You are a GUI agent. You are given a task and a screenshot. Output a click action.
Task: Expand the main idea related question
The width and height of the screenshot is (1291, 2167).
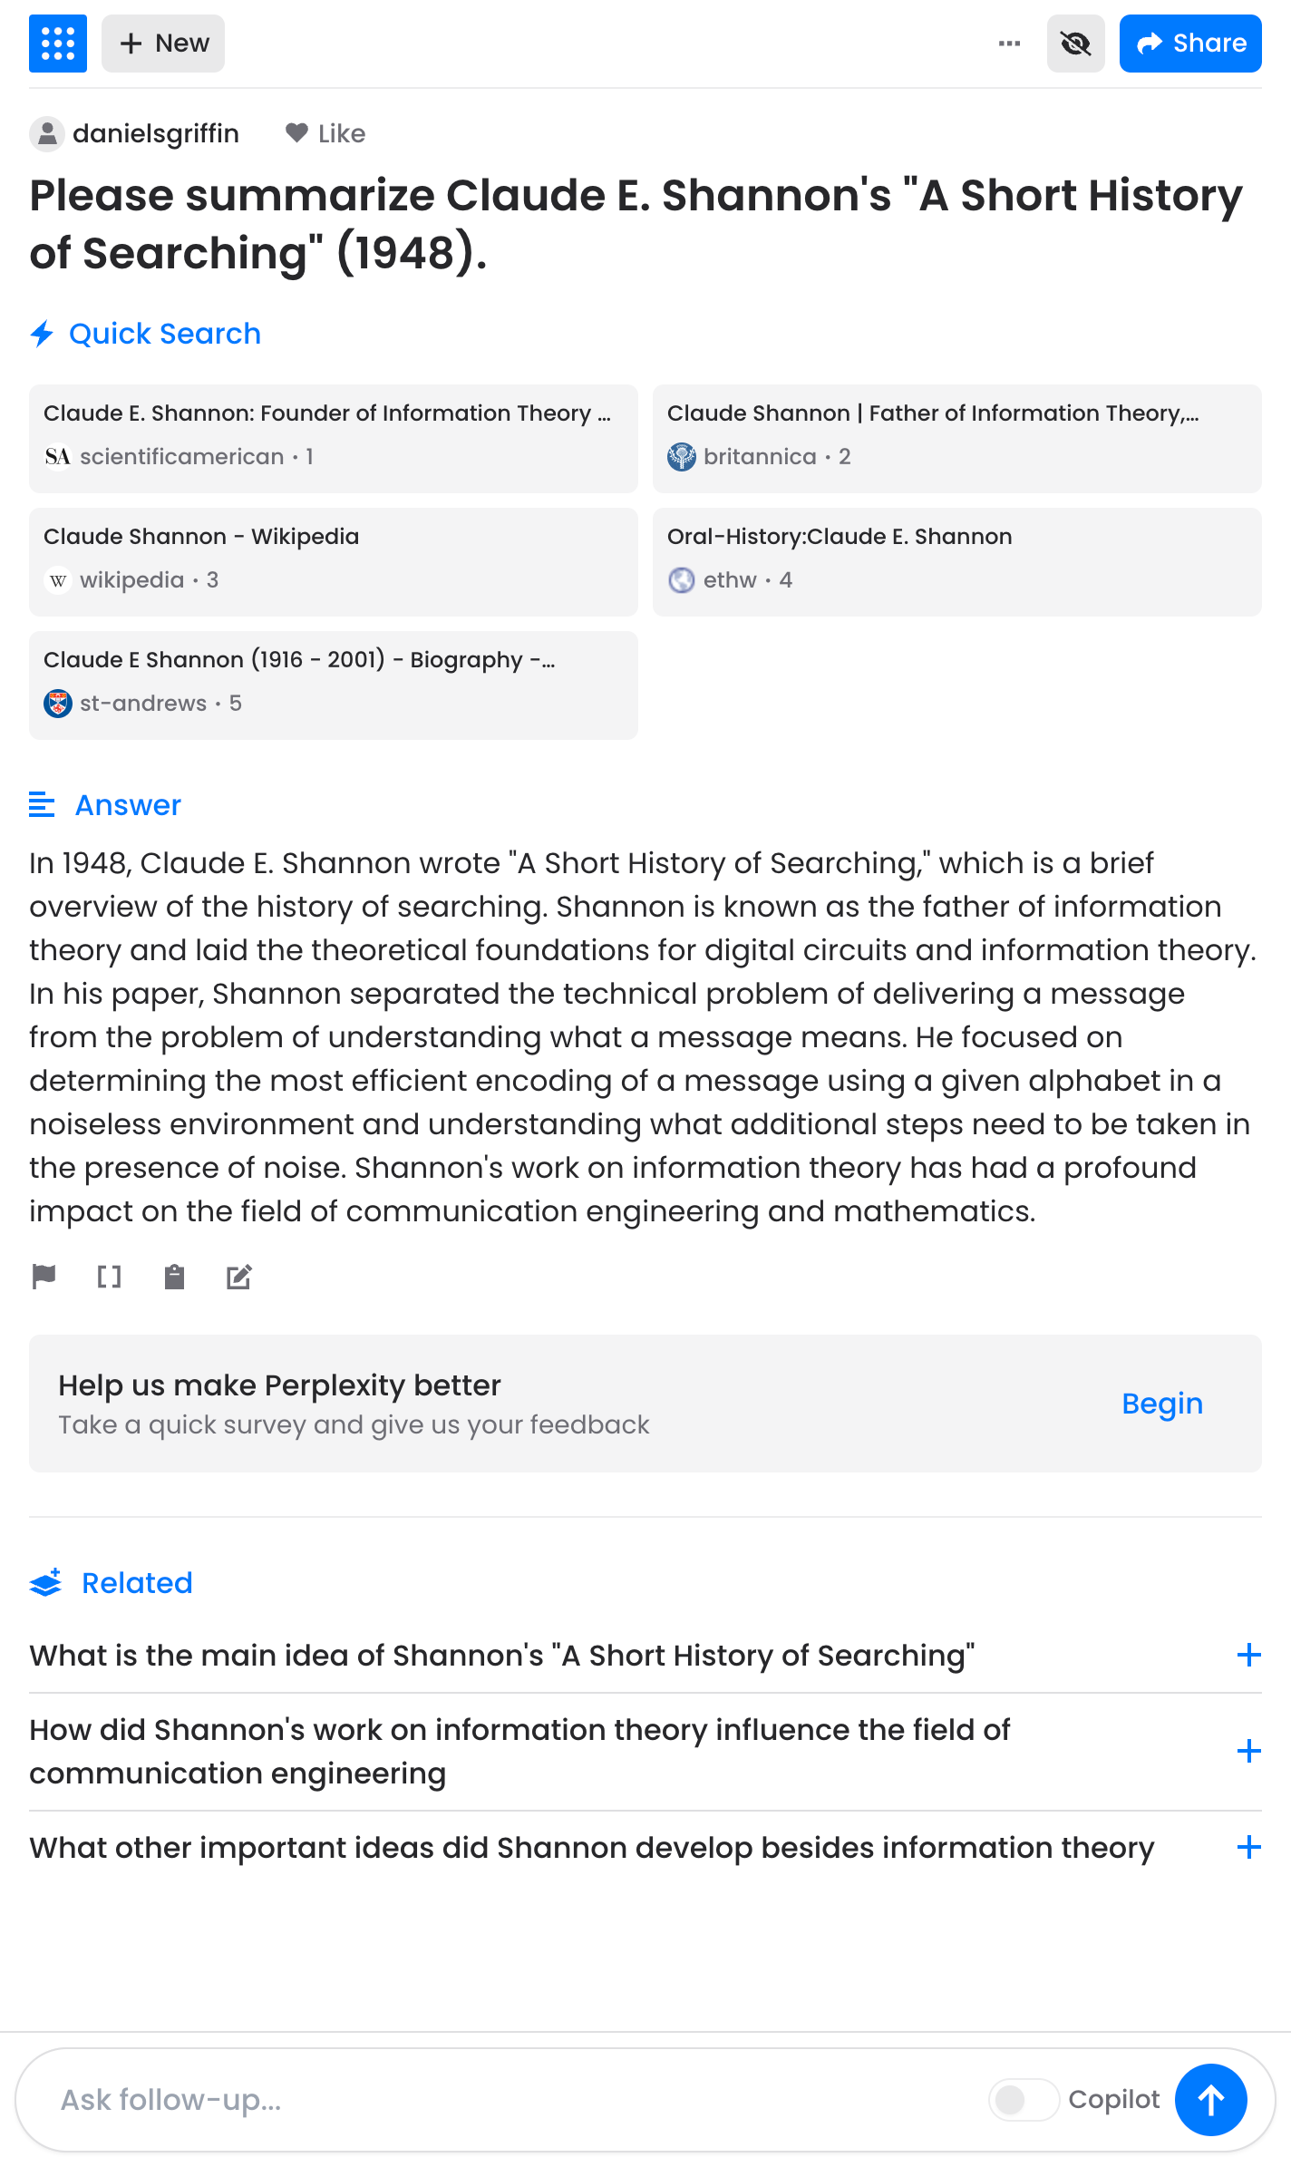[1248, 1655]
